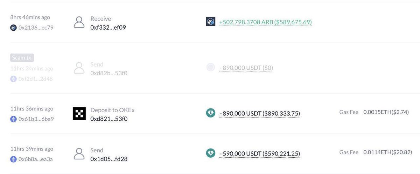This screenshot has width=420, height=174.
Task: Click the faded token icon in the scam transaction
Action: coord(211,67)
